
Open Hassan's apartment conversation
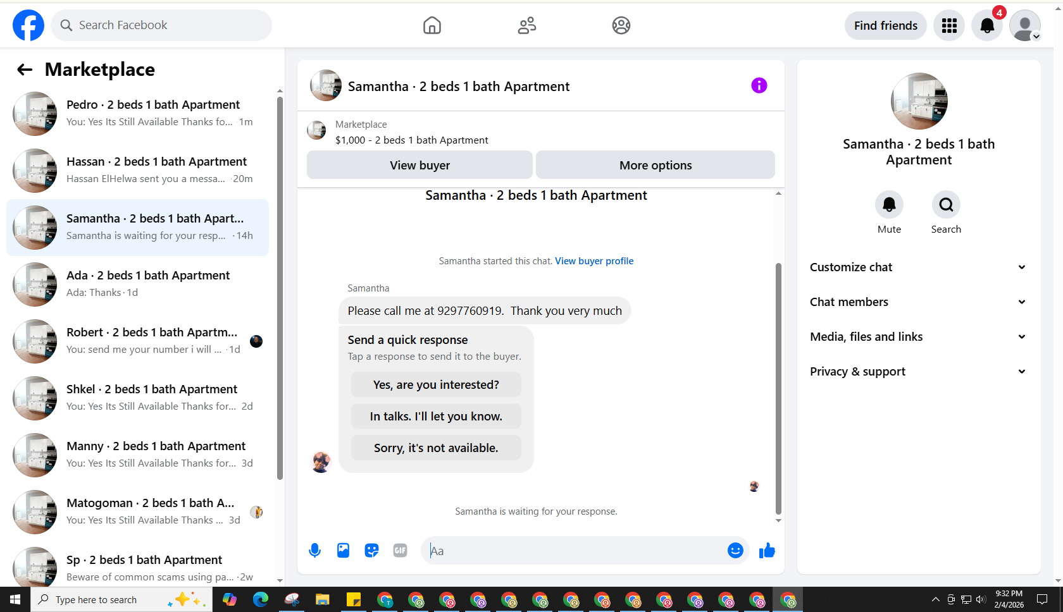(x=137, y=171)
